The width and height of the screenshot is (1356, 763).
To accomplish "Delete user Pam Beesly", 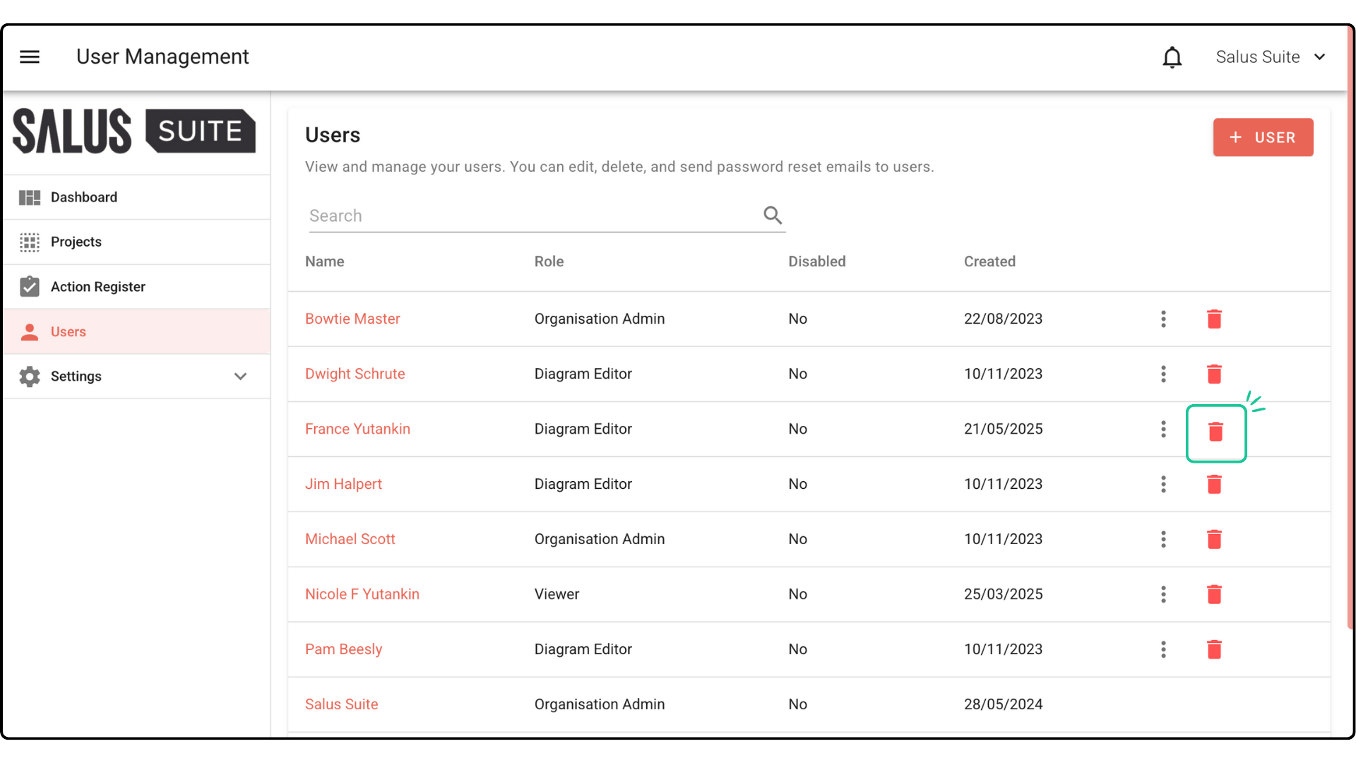I will (x=1214, y=649).
